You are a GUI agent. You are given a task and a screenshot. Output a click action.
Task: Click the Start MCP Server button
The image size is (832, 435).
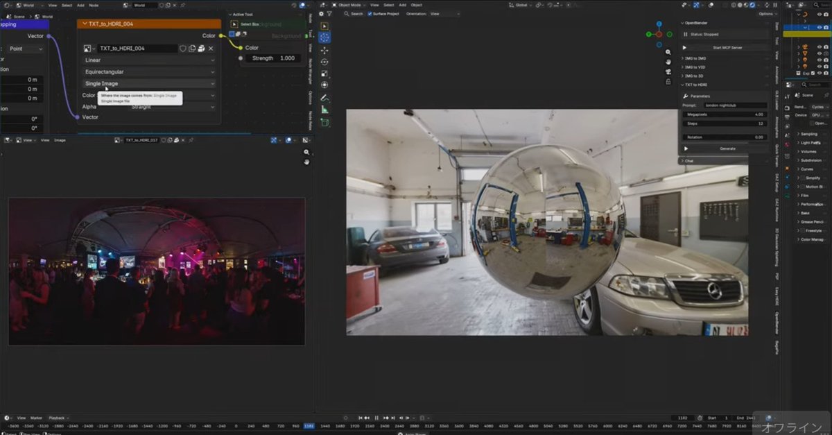[727, 47]
